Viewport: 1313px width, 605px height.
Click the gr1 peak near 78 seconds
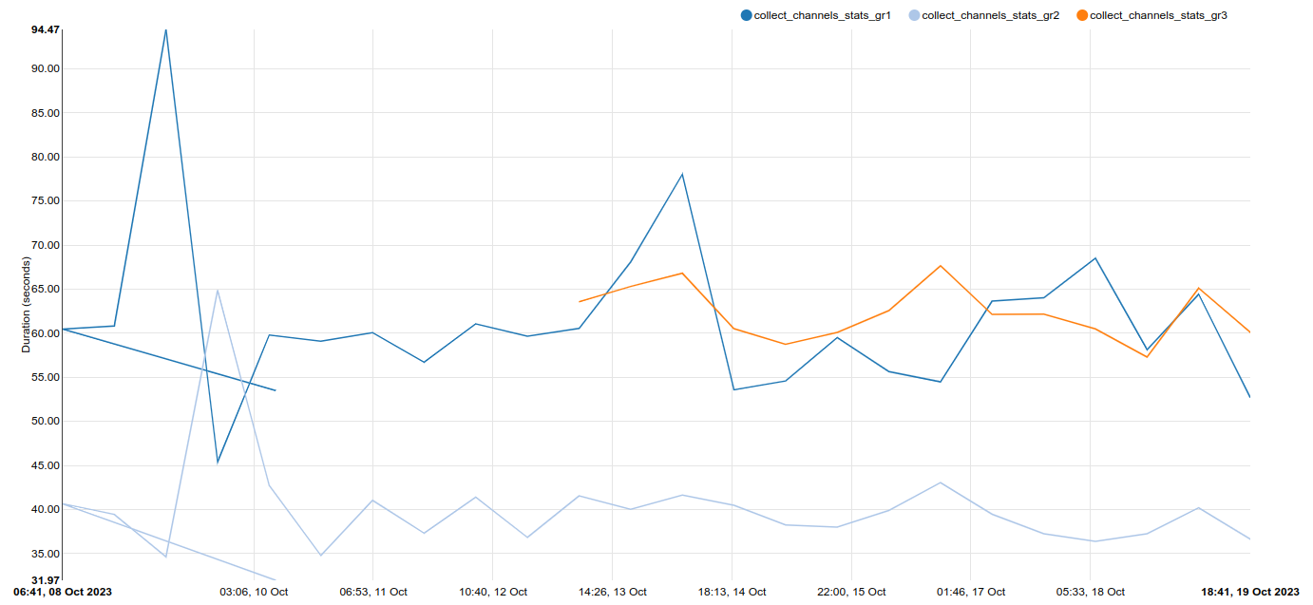click(x=682, y=174)
